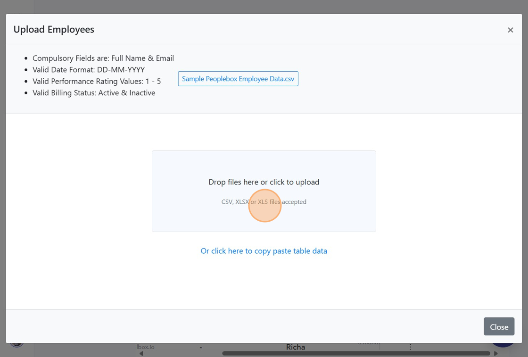This screenshot has width=528, height=357.
Task: Click the Close button in dialog footer
Action: 499,327
